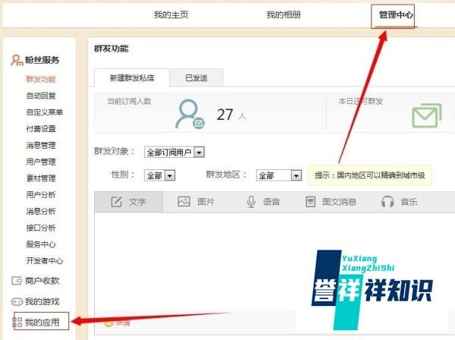Click the 音乐 headphones icon
Viewport: 455px width, 340px height.
388,202
